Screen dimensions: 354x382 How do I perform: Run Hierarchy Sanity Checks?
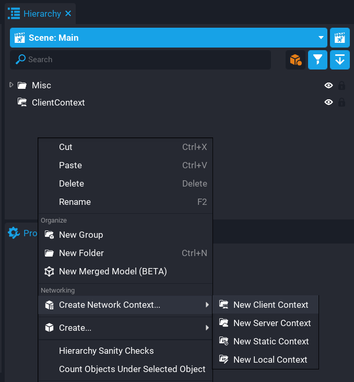click(x=106, y=351)
